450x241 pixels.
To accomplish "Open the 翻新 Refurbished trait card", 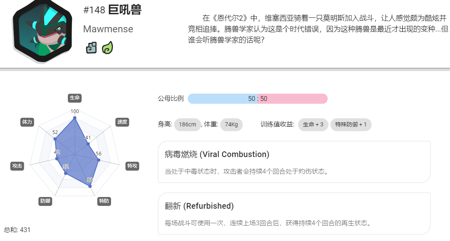I will [294, 214].
